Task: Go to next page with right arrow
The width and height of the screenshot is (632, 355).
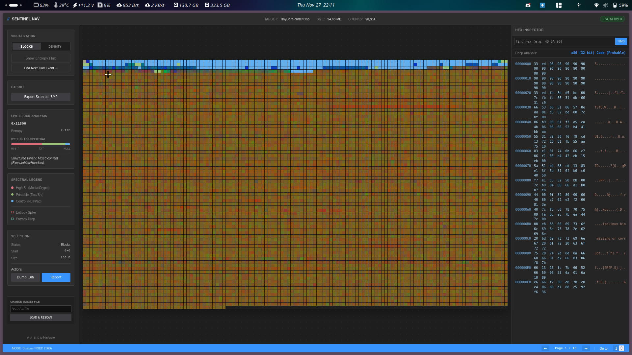Action: pos(586,348)
